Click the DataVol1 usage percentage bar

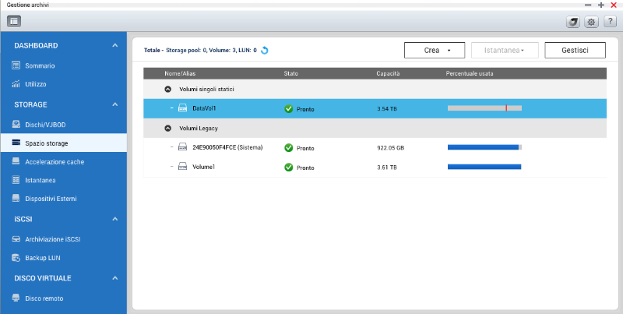484,108
